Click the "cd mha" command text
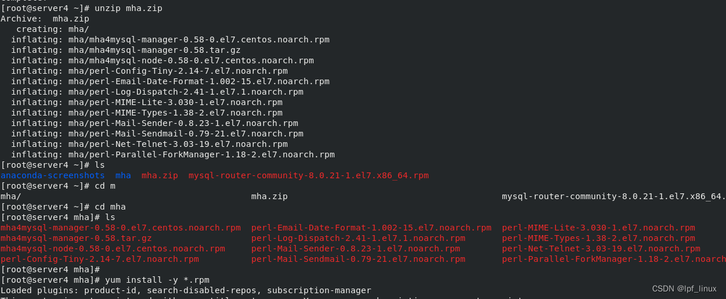 click(x=110, y=207)
